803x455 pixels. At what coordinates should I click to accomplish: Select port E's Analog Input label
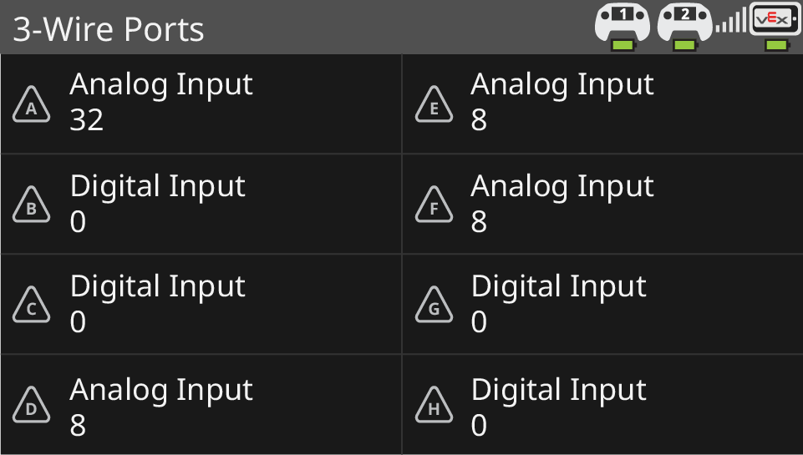click(x=562, y=84)
